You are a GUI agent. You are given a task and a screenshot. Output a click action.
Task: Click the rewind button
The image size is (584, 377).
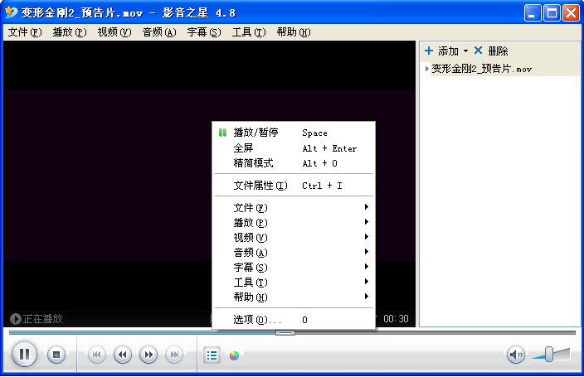click(122, 355)
